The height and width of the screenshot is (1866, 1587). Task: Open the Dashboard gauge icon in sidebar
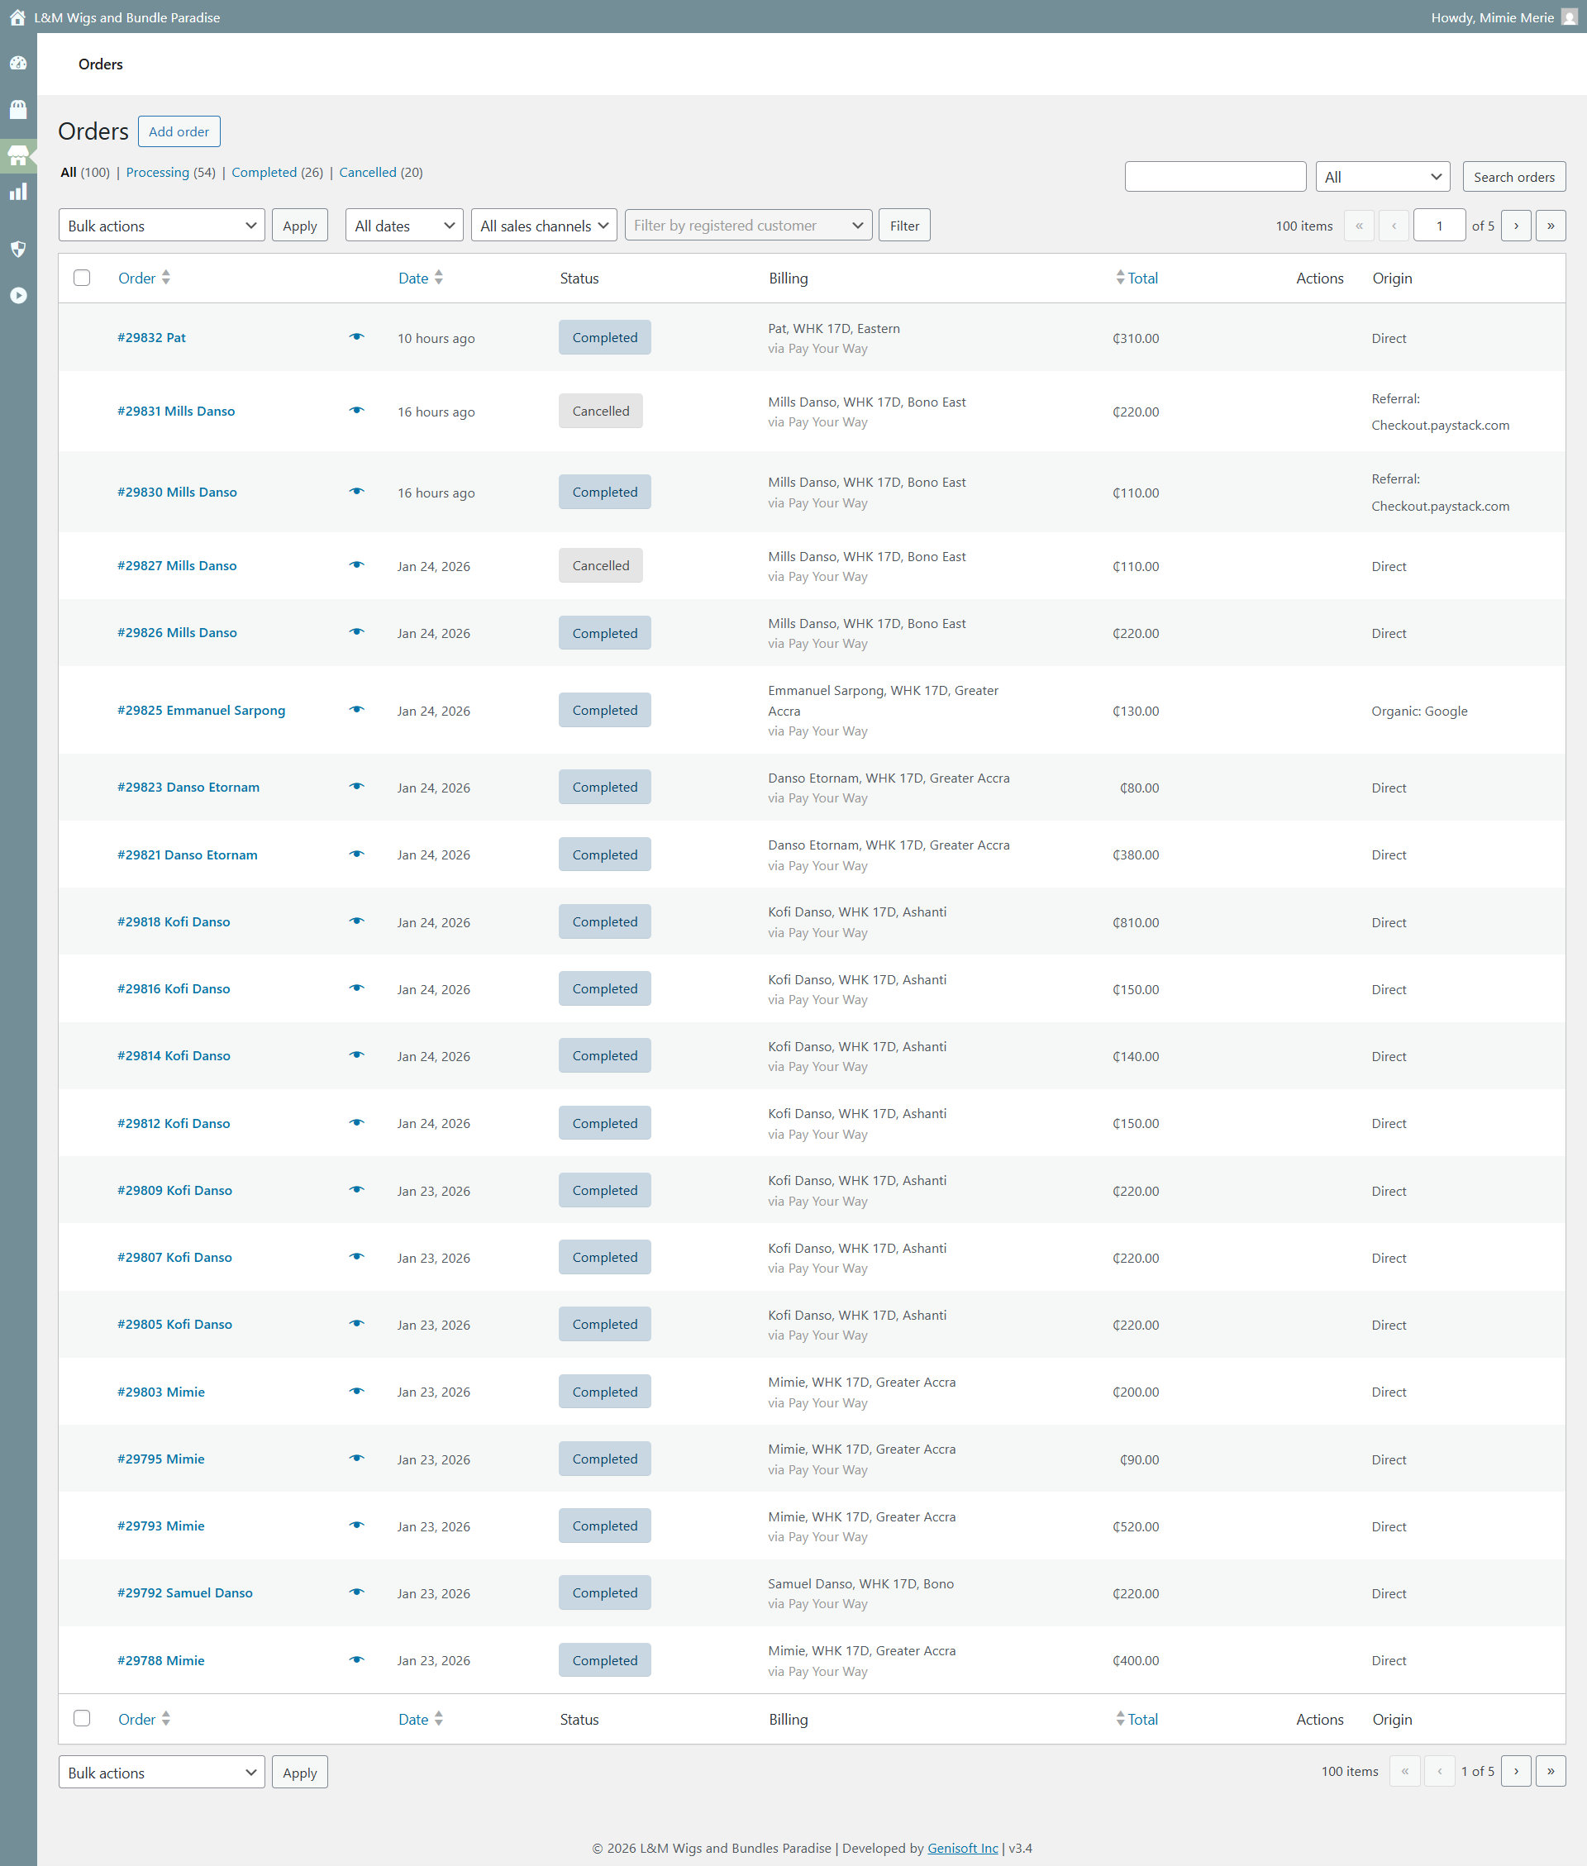[18, 63]
